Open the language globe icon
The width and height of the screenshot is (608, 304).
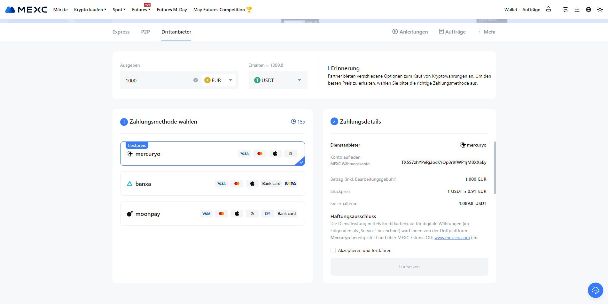(x=589, y=10)
